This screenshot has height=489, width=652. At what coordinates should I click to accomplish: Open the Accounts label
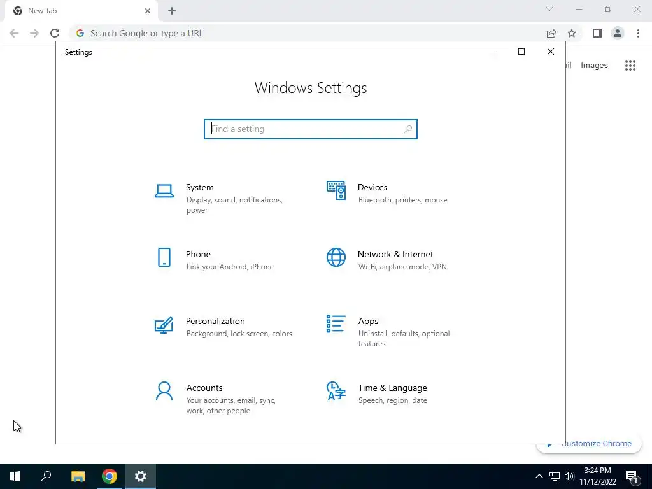[x=204, y=388]
